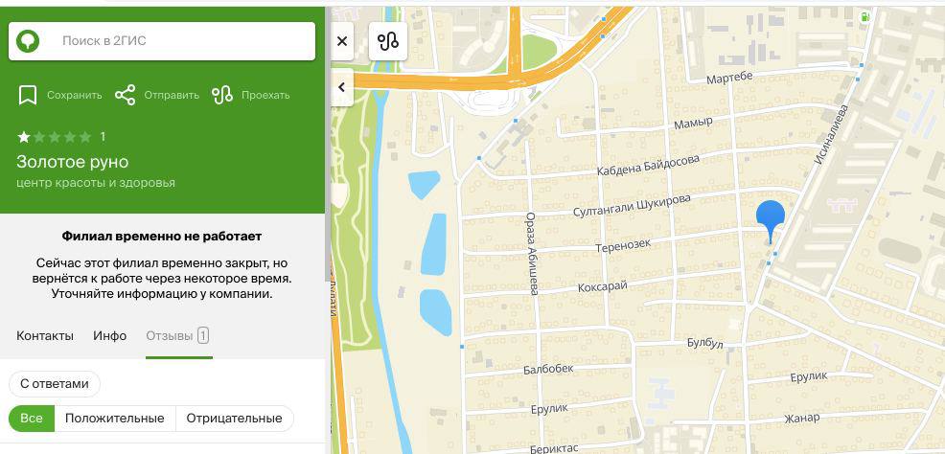This screenshot has height=454, width=945.
Task: Click the share Отправить icon
Action: (x=125, y=95)
